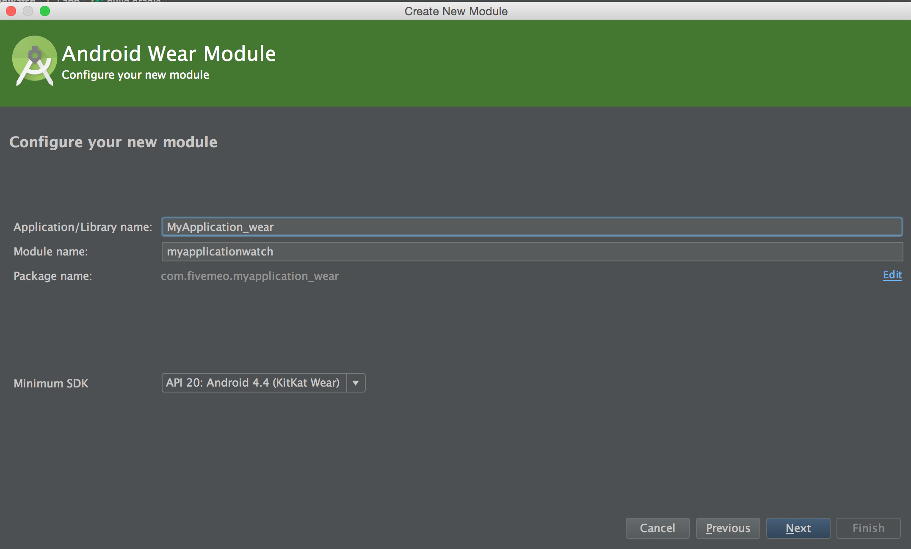Click the Application/Library name text field

pyautogui.click(x=531, y=227)
